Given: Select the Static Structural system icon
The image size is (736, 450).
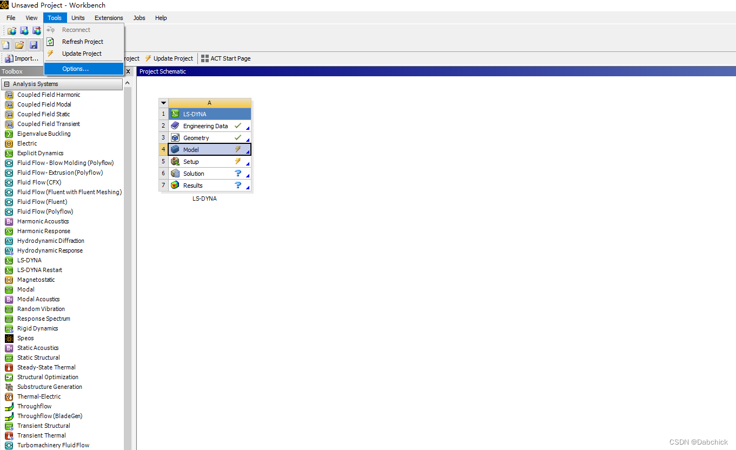Looking at the screenshot, I should coord(8,358).
